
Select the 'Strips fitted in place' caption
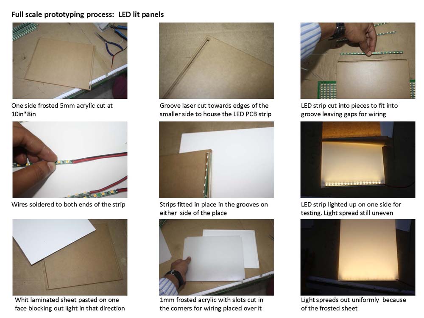pyautogui.click(x=214, y=209)
